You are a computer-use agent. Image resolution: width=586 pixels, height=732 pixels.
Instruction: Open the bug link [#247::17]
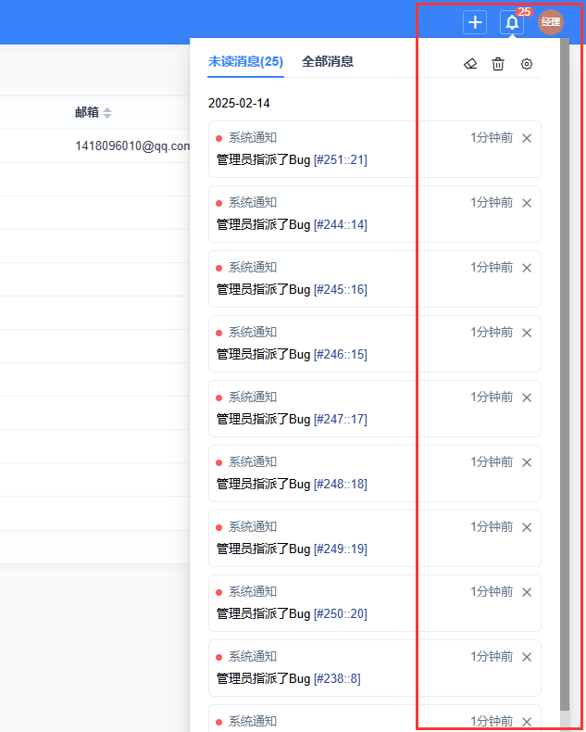coord(340,420)
